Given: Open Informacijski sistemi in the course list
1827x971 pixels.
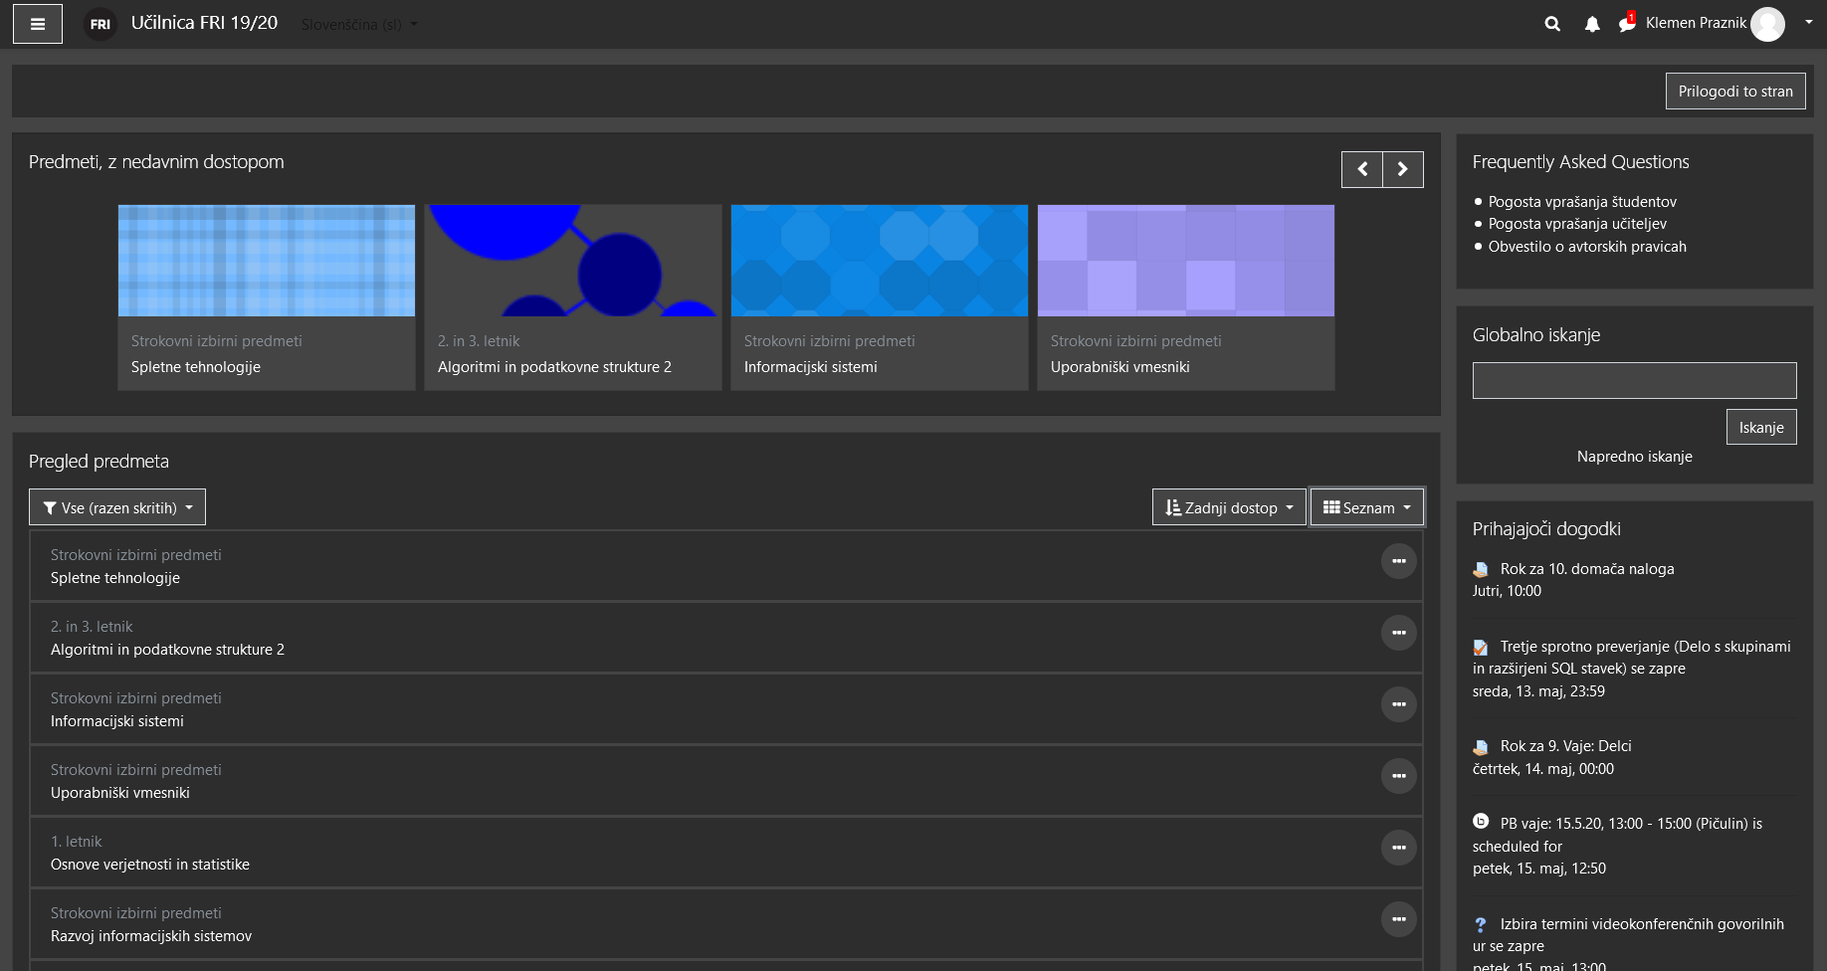Looking at the screenshot, I should pyautogui.click(x=117, y=721).
